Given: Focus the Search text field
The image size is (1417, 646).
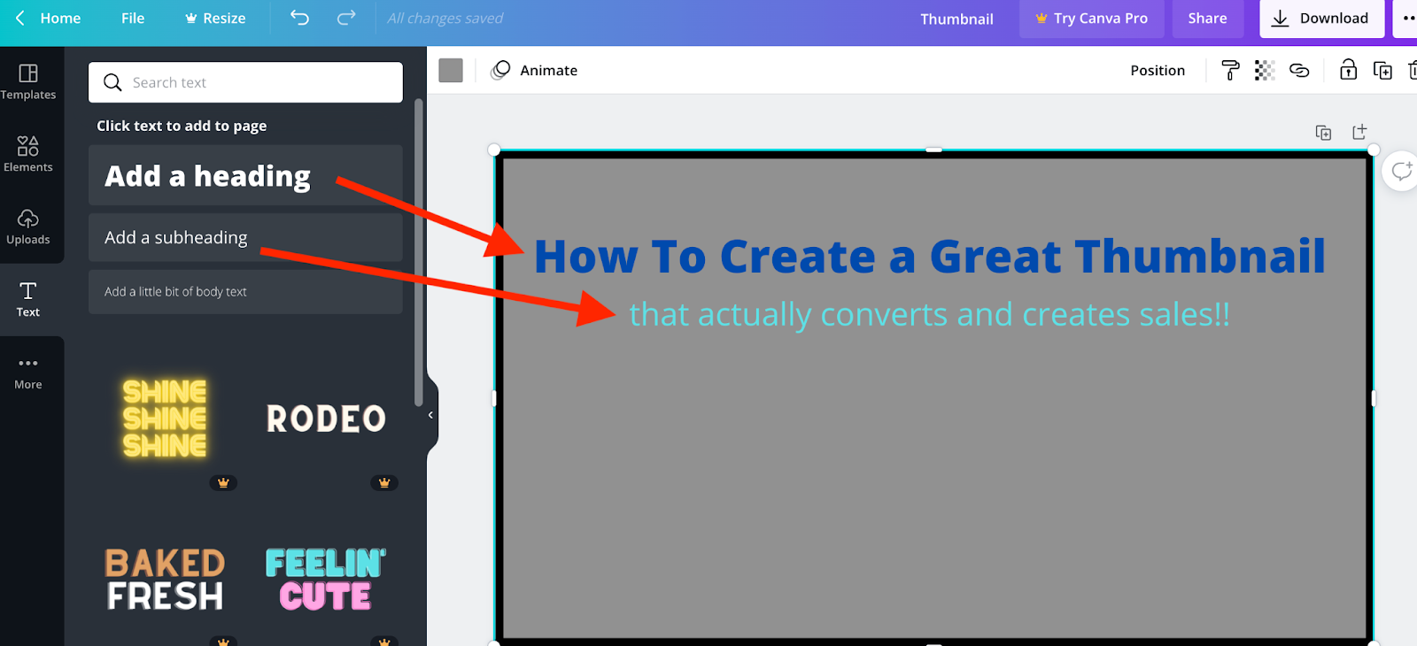Looking at the screenshot, I should pos(245,82).
